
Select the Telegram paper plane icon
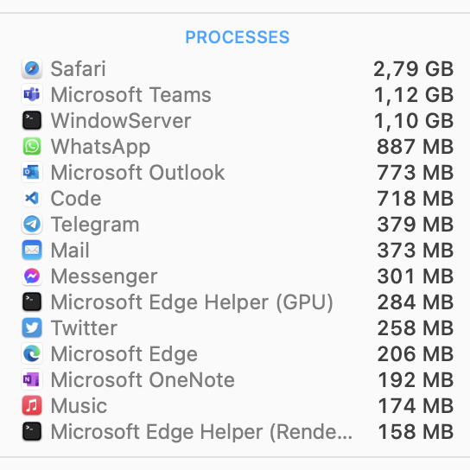click(x=32, y=225)
